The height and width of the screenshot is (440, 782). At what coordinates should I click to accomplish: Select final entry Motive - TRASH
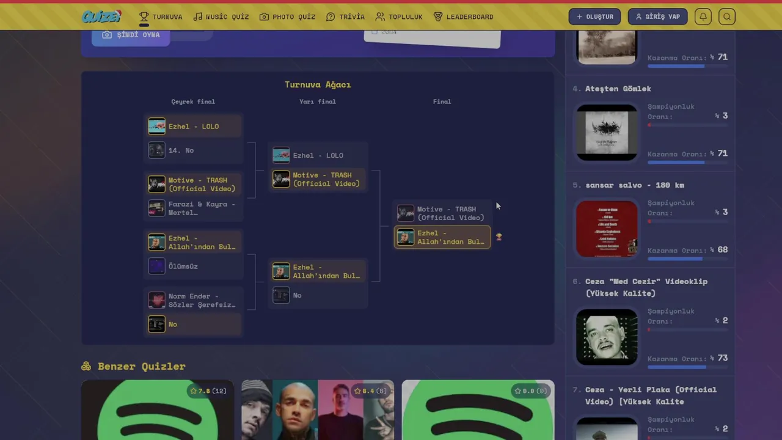[442, 213]
